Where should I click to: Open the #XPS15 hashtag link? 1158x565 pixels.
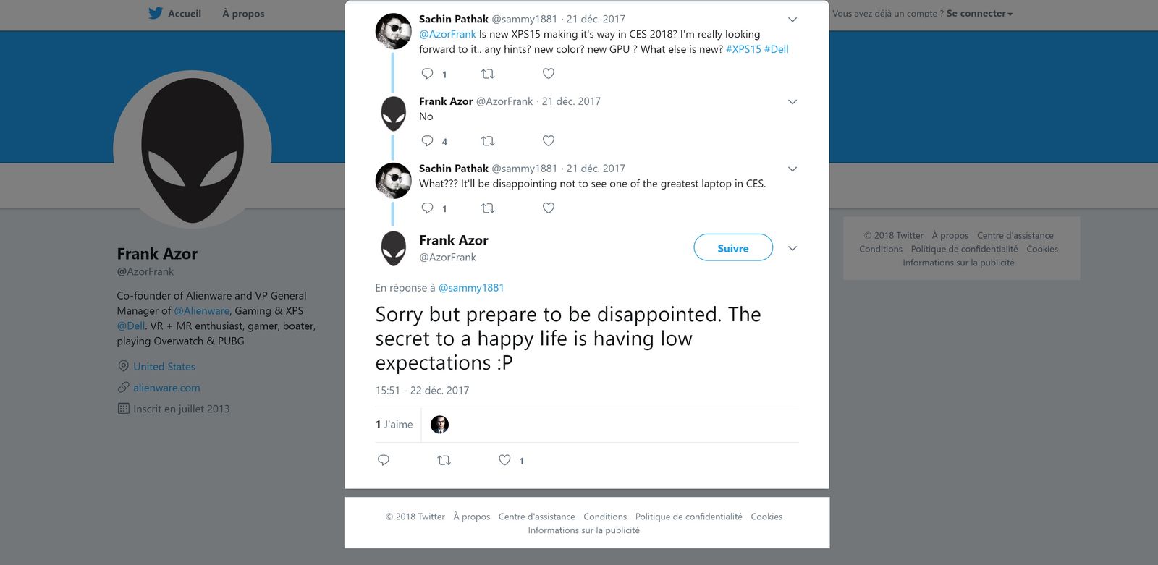(743, 49)
